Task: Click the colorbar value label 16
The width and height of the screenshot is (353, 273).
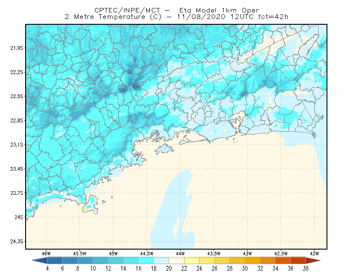Action: 139,269
